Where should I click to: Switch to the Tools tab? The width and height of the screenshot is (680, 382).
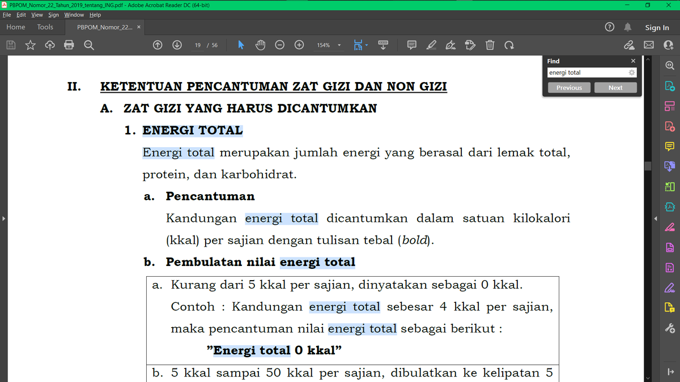coord(45,27)
